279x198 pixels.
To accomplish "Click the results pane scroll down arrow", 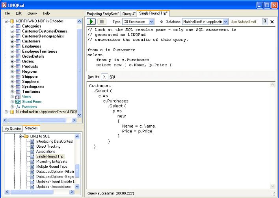I will (272, 186).
